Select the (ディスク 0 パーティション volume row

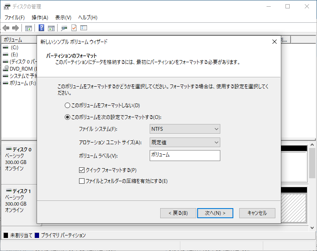20,62
